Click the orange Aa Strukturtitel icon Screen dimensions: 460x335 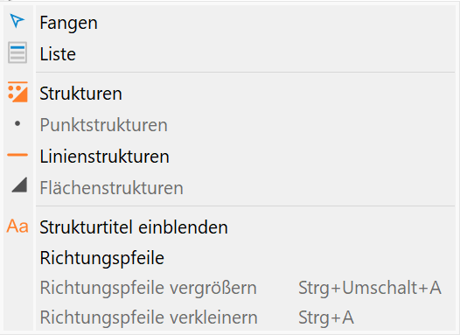click(x=17, y=227)
